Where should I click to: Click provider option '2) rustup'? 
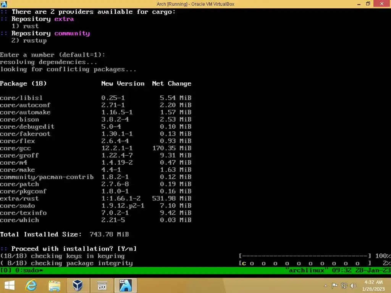coord(29,40)
